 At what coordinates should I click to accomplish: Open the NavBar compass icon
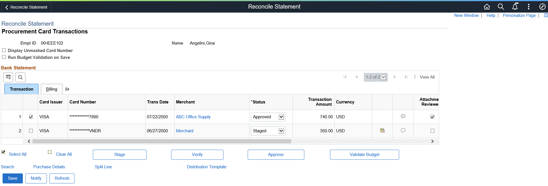(542, 7)
